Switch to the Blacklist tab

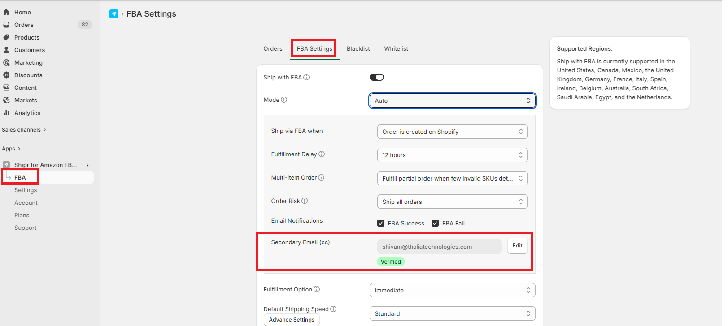click(358, 48)
